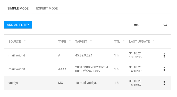Click the 45.32.9.224 target value

[84, 55]
